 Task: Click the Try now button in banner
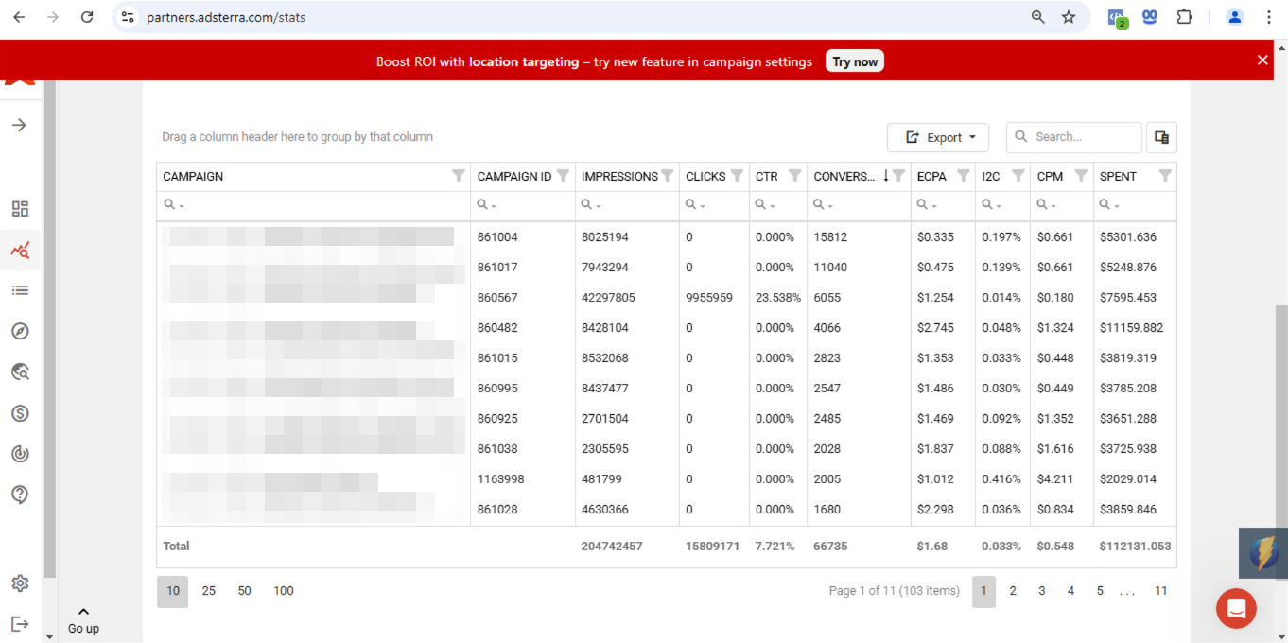coord(855,61)
